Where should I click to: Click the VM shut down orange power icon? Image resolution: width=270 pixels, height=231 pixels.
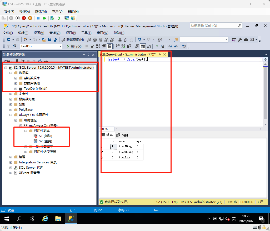[x=30, y=18]
